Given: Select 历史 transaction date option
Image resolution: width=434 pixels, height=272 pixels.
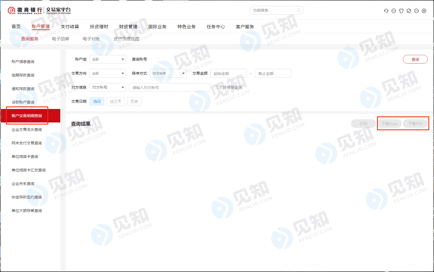Looking at the screenshot, I should tap(134, 101).
